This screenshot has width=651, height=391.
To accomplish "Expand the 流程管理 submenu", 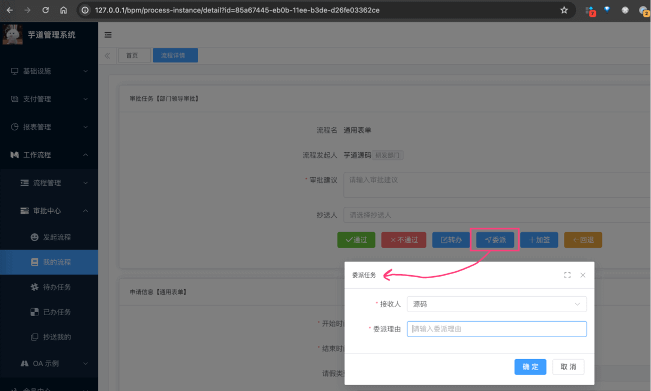I will (53, 183).
